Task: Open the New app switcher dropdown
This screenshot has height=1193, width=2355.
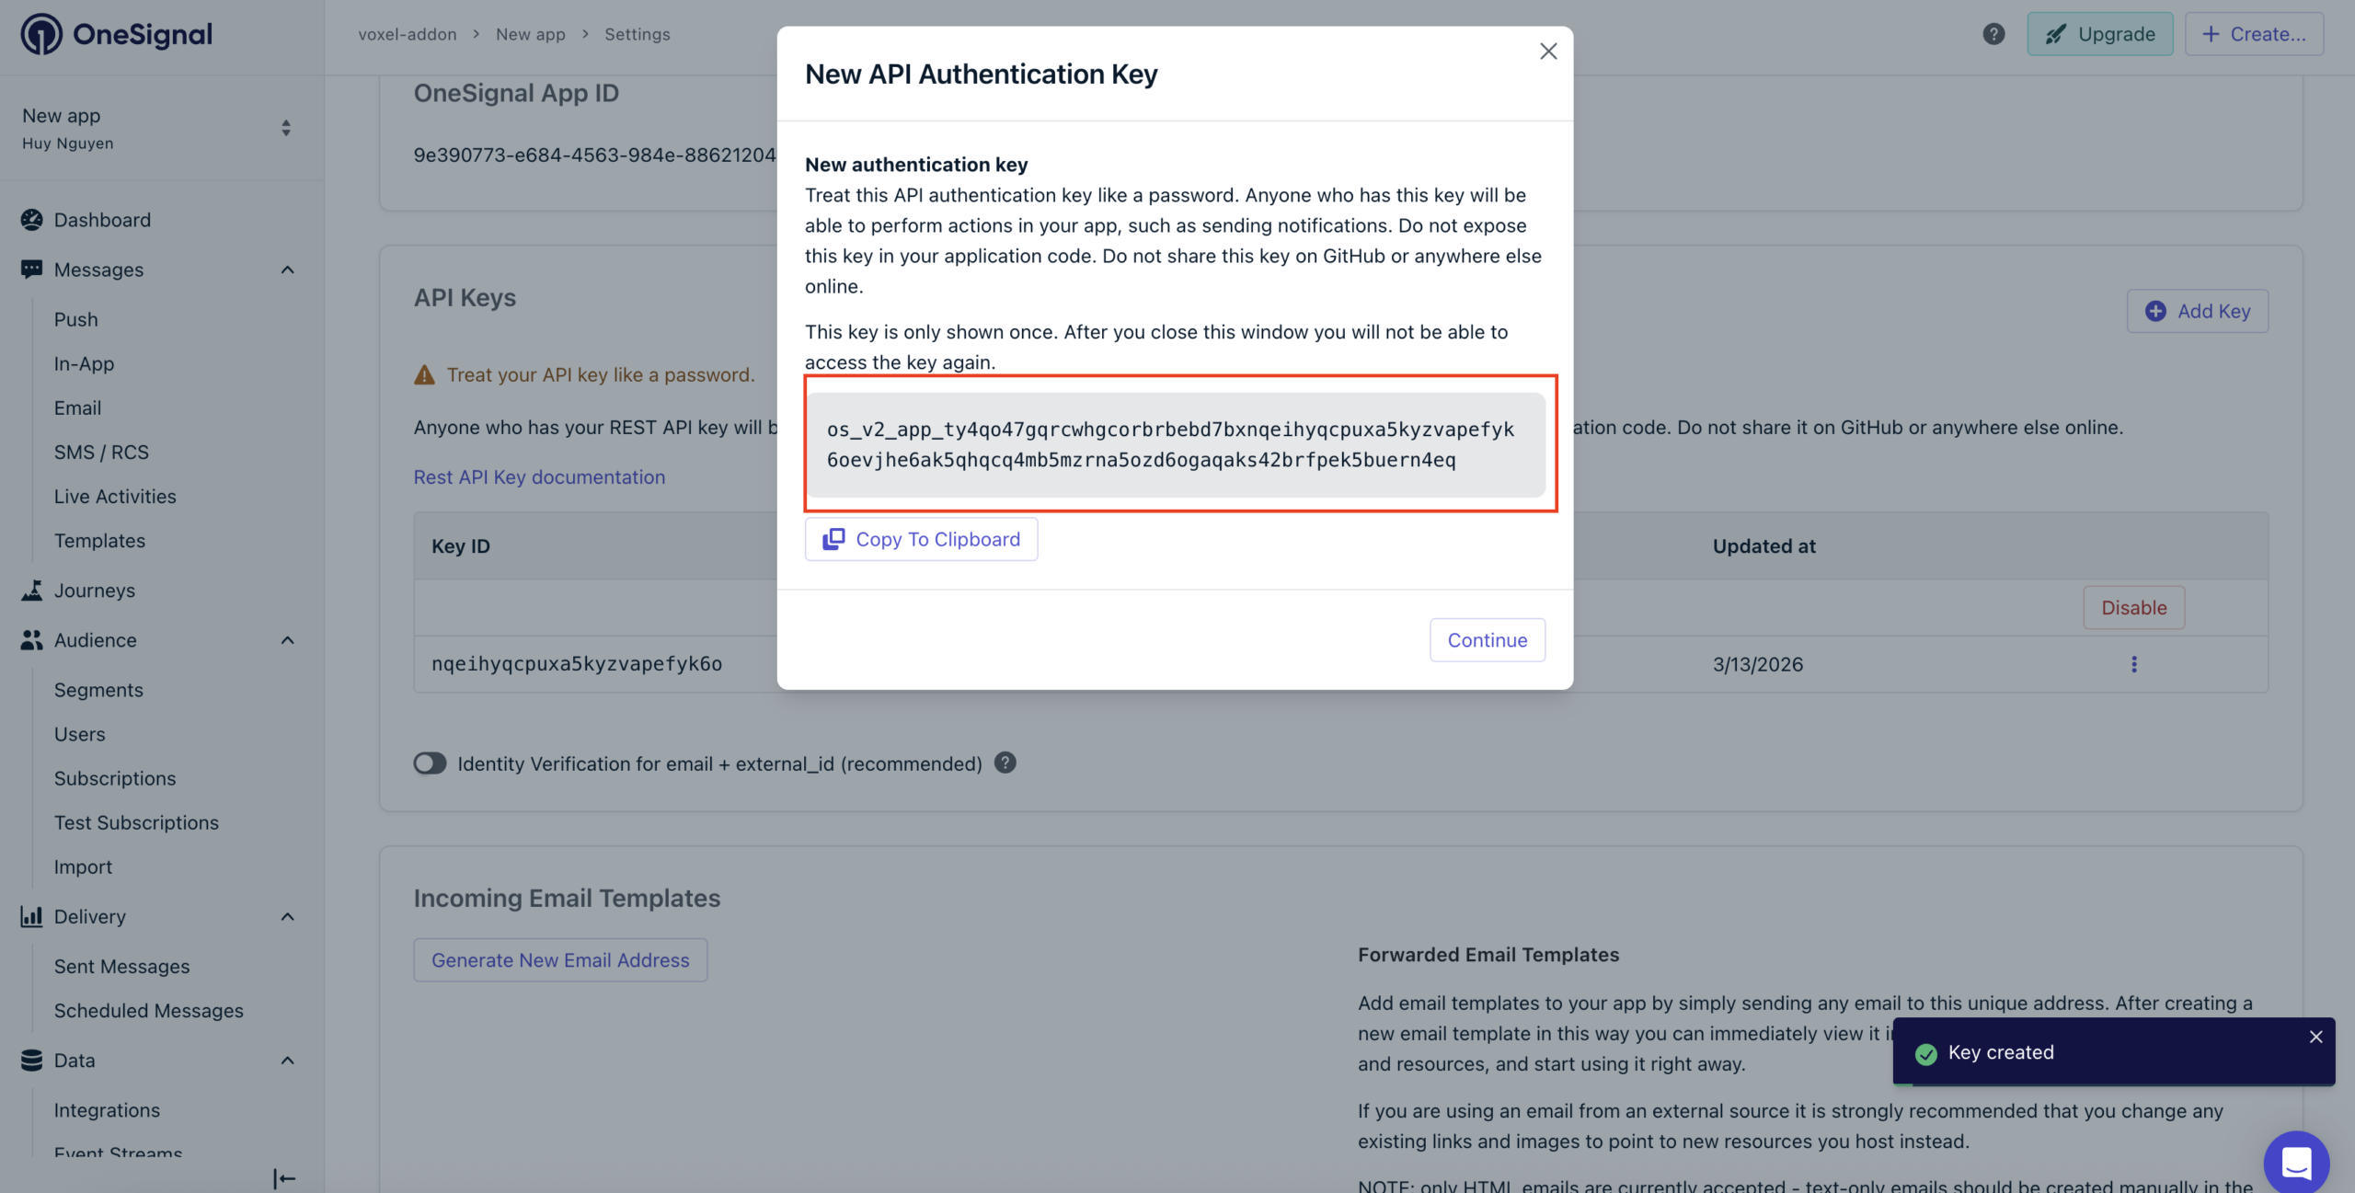Action: (x=286, y=128)
